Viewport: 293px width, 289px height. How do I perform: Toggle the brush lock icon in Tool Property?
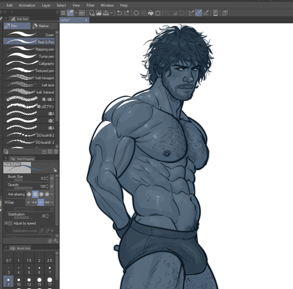click(55, 170)
